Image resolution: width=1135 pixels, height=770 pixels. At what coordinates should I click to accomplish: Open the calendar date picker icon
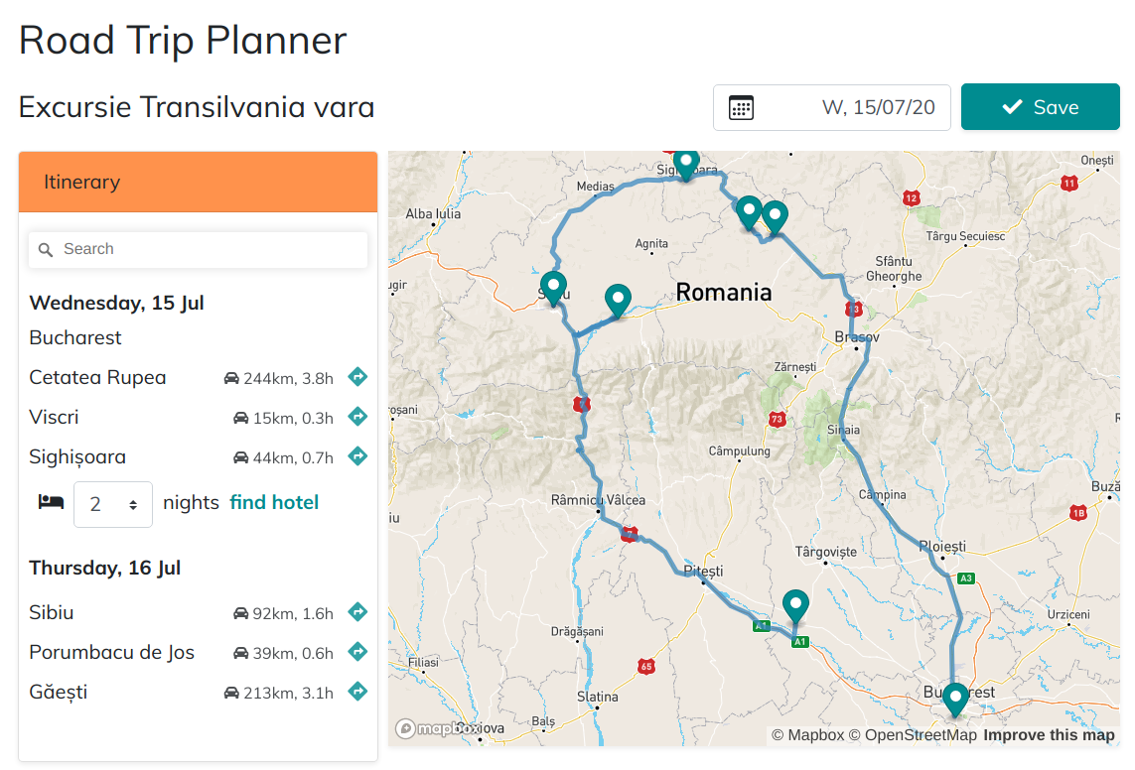coord(741,106)
